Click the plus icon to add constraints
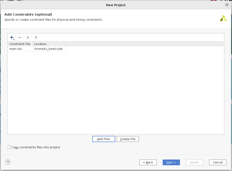The height and width of the screenshot is (171, 232). coord(12,37)
